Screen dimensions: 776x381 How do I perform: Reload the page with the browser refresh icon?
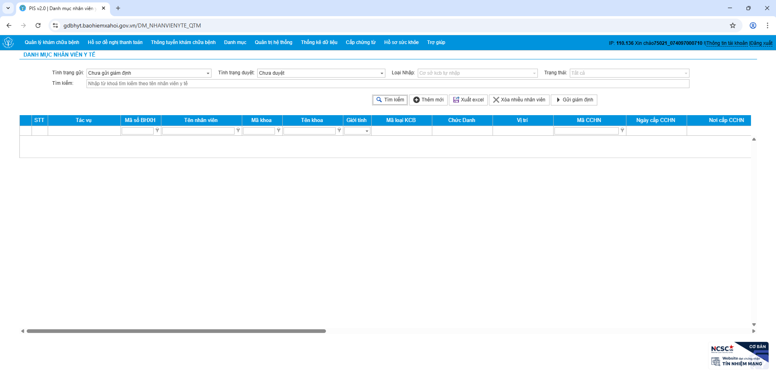[x=38, y=25]
